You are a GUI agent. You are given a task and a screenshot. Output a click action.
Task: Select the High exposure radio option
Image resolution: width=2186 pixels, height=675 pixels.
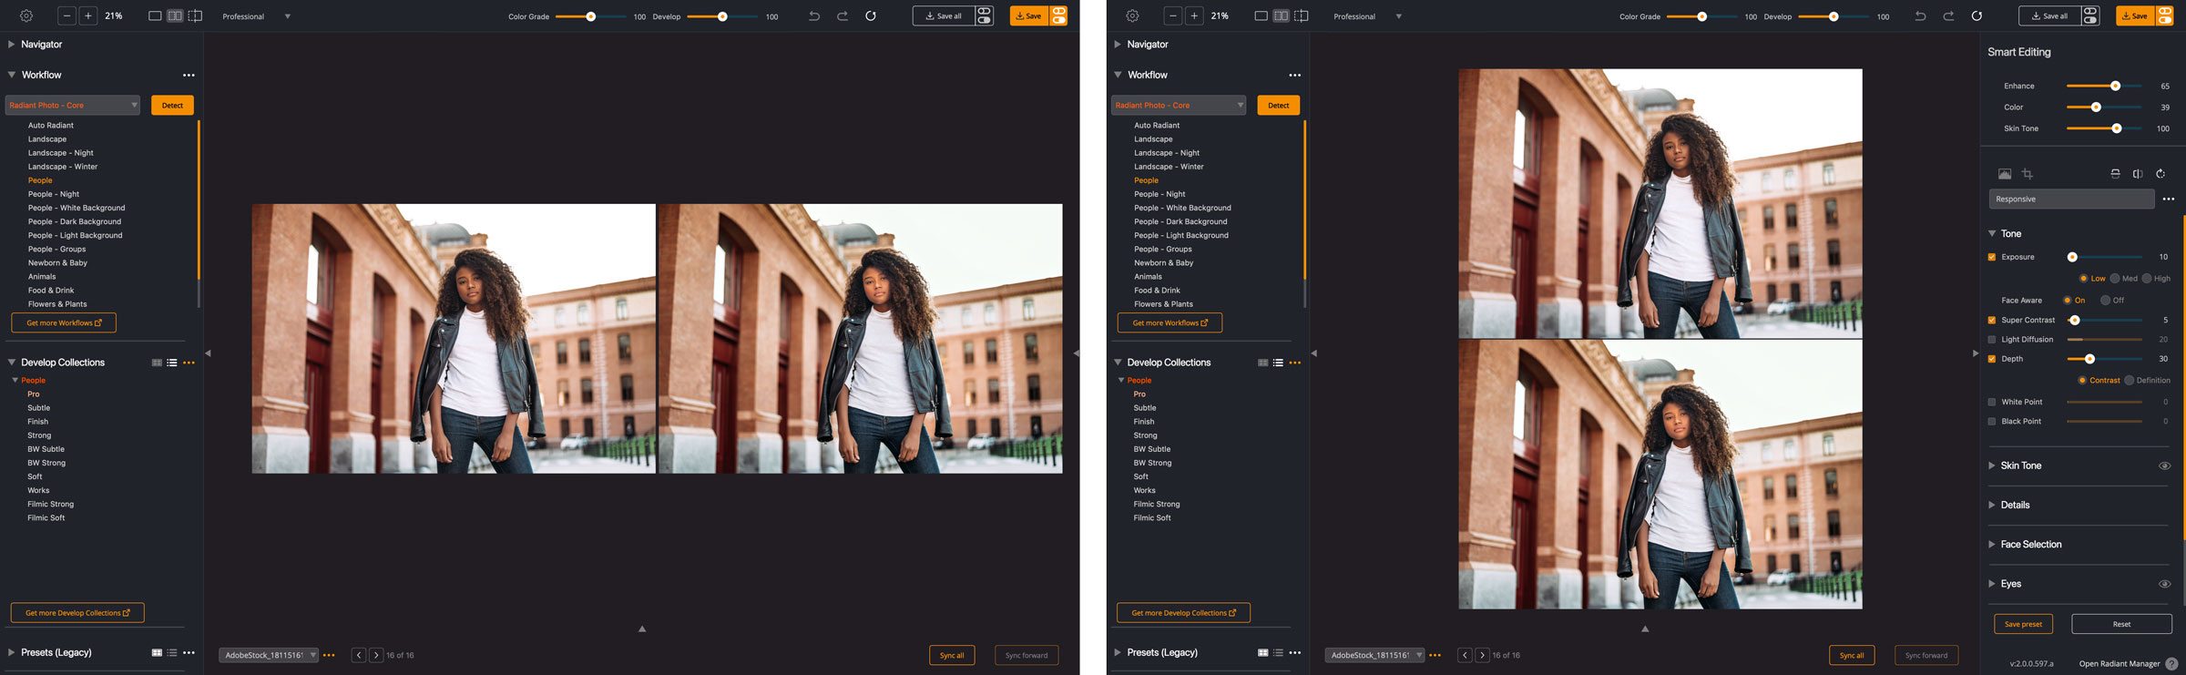coord(2147,279)
